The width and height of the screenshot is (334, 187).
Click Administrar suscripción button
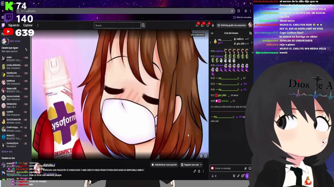[164, 165]
